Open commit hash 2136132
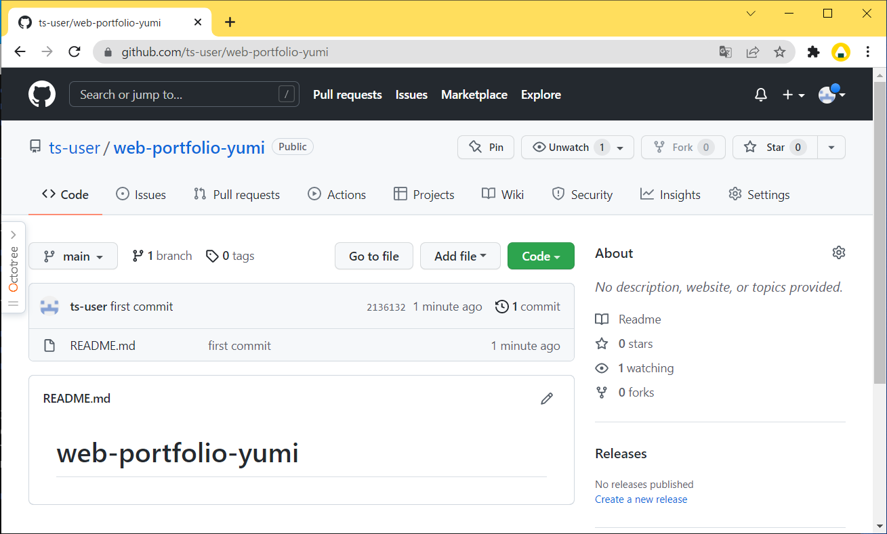This screenshot has height=534, width=887. point(386,307)
